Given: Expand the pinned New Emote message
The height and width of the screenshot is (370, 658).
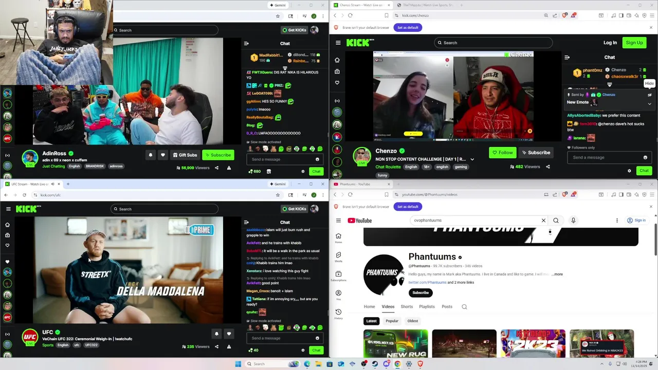Looking at the screenshot, I should coord(649,103).
